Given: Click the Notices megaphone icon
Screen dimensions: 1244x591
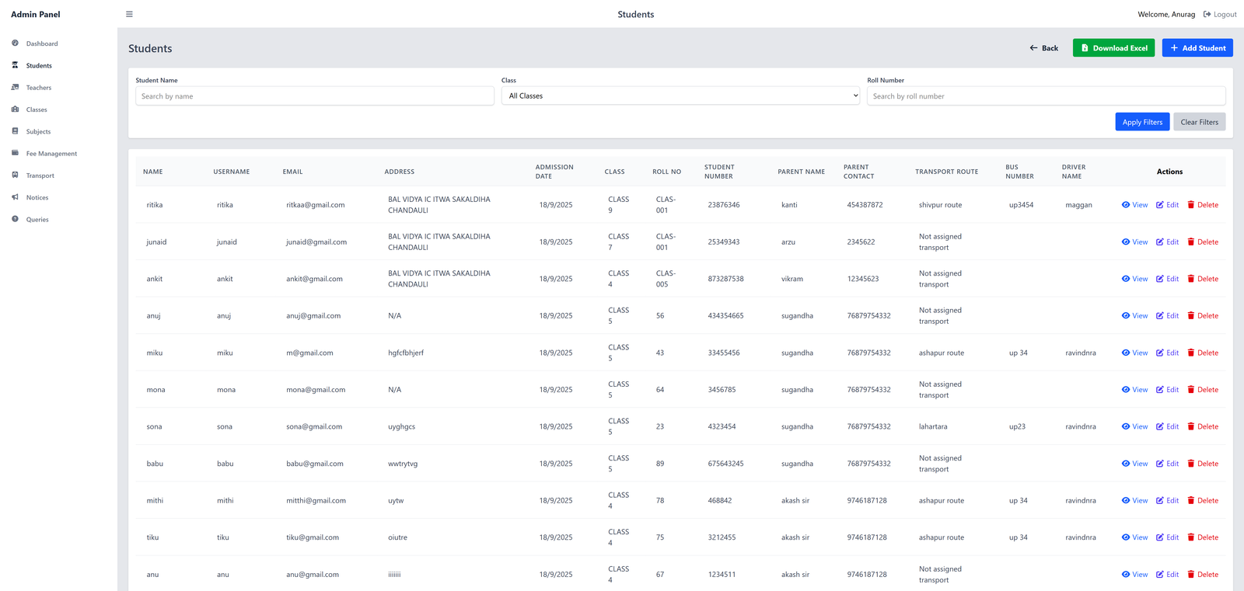Looking at the screenshot, I should [x=15, y=197].
